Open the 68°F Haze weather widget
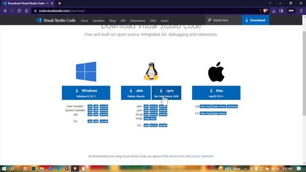Viewport: 306px width, 172px height. (x=229, y=169)
